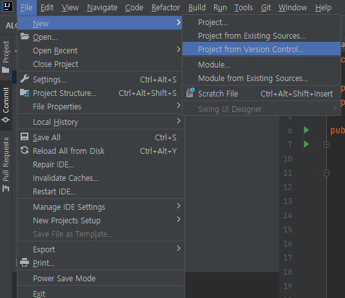Open the Tools menu
Image resolution: width=345 pixels, height=298 pixels.
point(244,8)
